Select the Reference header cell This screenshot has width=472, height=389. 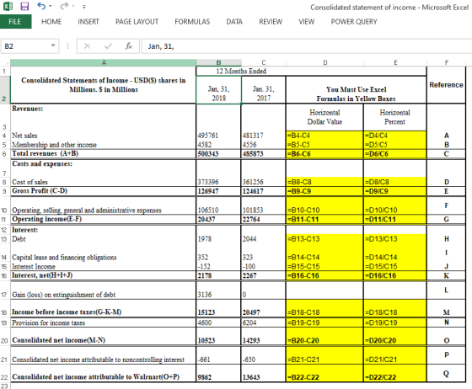click(446, 85)
